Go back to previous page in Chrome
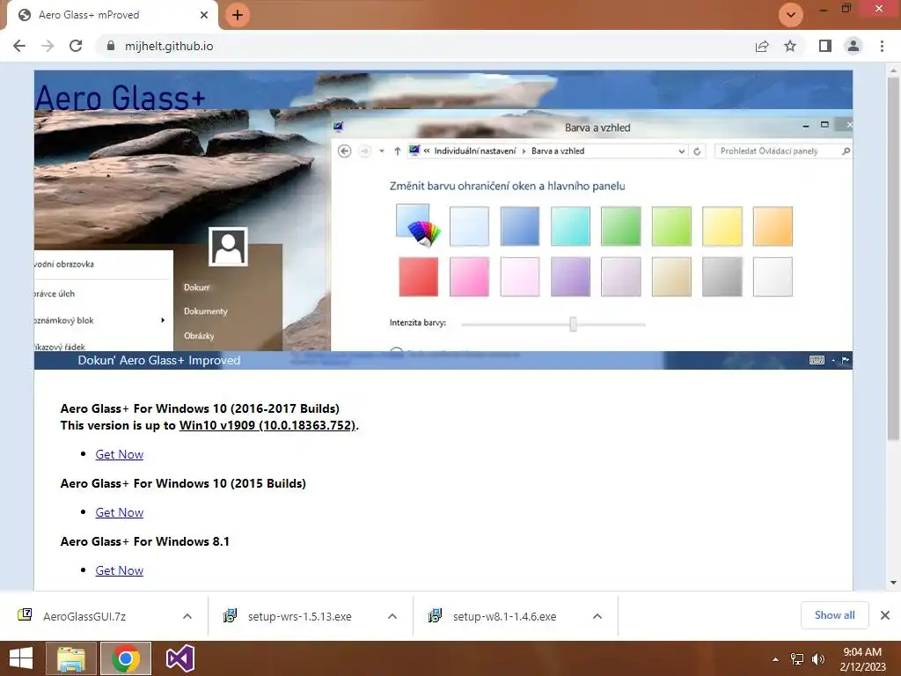 [x=19, y=46]
